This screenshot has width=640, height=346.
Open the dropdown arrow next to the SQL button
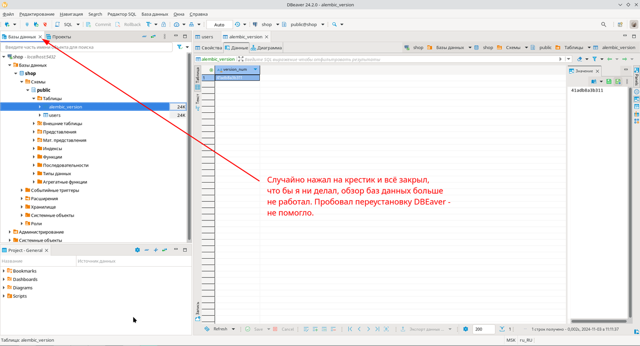[x=78, y=24]
